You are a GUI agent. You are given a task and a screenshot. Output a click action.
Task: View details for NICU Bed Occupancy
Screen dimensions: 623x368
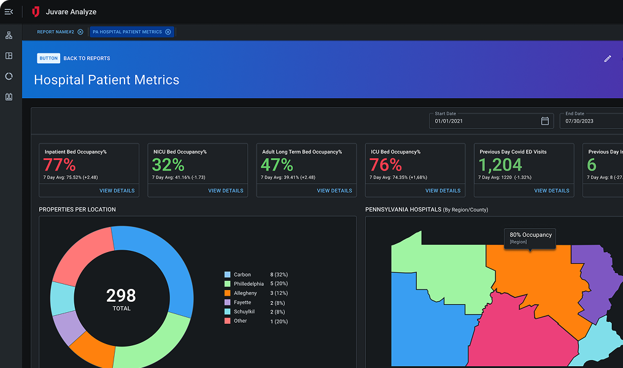(x=225, y=191)
